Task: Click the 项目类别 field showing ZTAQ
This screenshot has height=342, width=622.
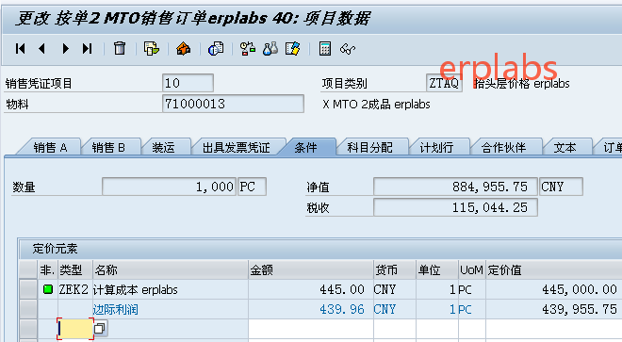Action: point(444,83)
